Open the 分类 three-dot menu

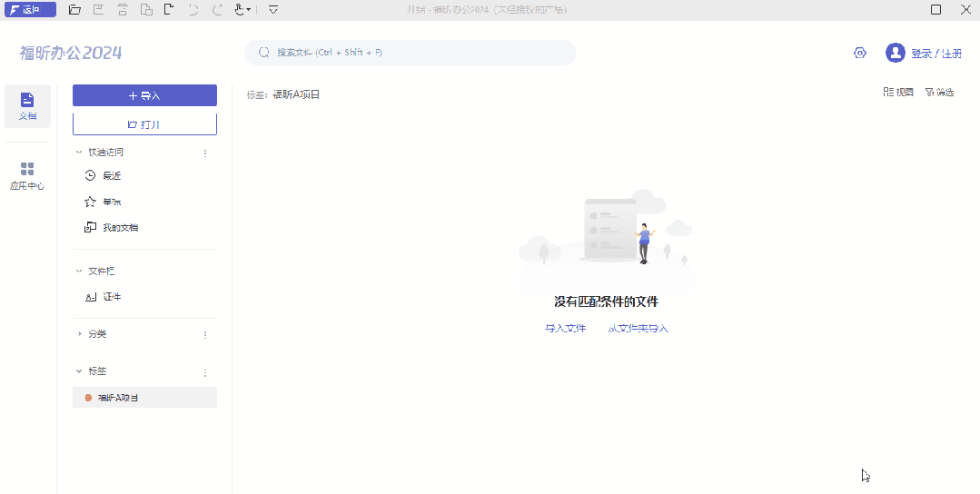click(x=205, y=335)
